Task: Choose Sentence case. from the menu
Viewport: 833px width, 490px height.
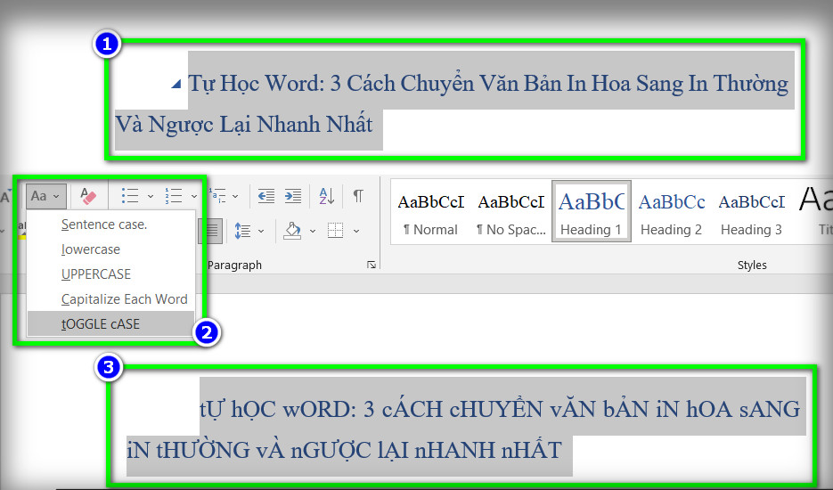Action: [x=110, y=225]
